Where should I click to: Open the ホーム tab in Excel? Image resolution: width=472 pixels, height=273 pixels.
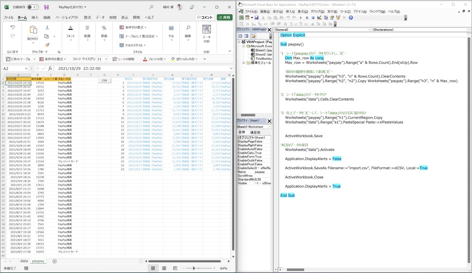(22, 17)
